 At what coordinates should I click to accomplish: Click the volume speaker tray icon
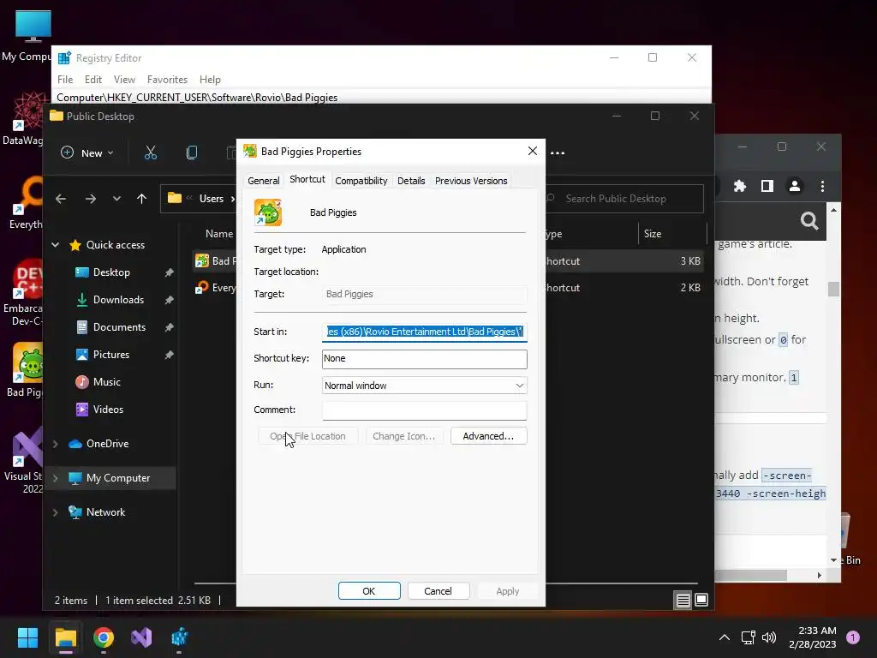[769, 637]
